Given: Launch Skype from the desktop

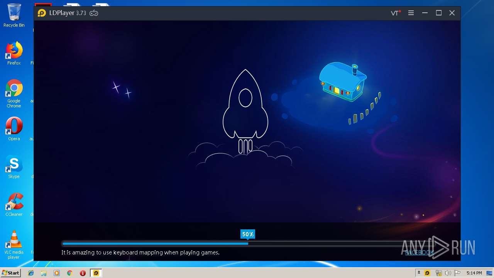Looking at the screenshot, I should (14, 167).
